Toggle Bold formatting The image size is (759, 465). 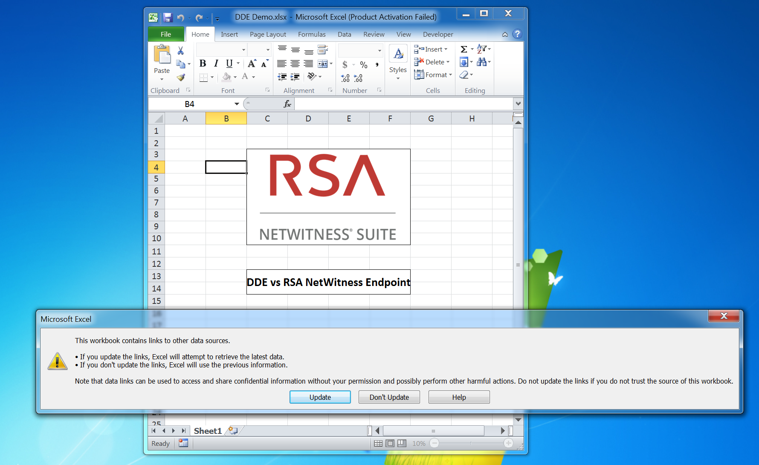[203, 64]
